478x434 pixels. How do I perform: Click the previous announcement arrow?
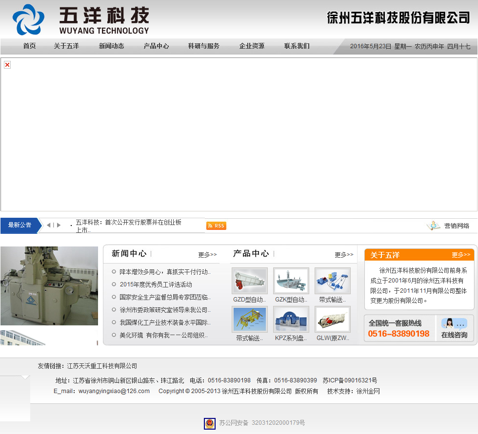click(48, 225)
